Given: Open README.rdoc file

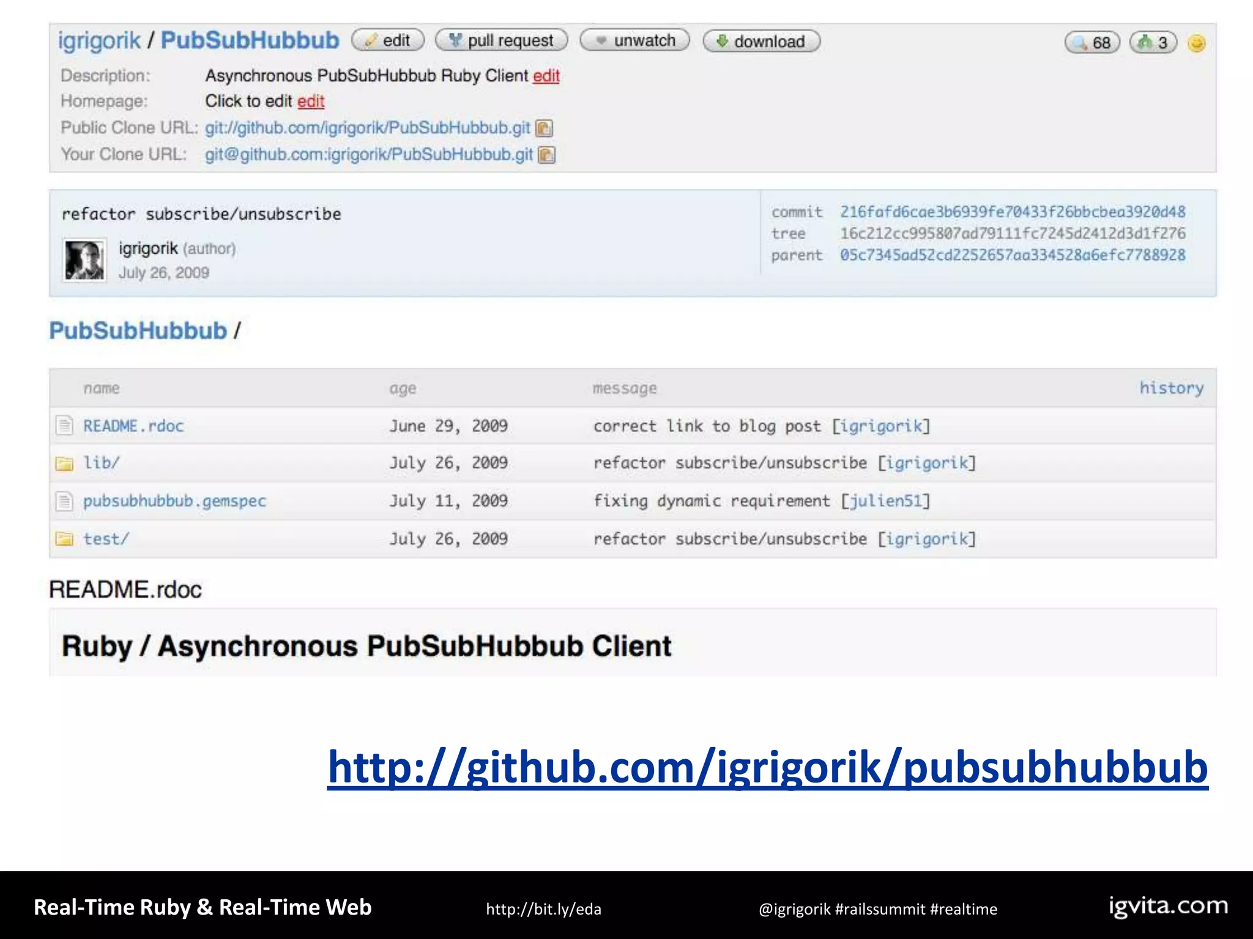Looking at the screenshot, I should [x=133, y=426].
